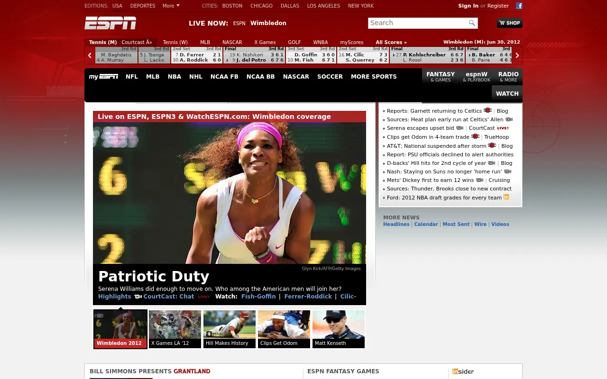Expand All Scores » link

[x=391, y=42]
